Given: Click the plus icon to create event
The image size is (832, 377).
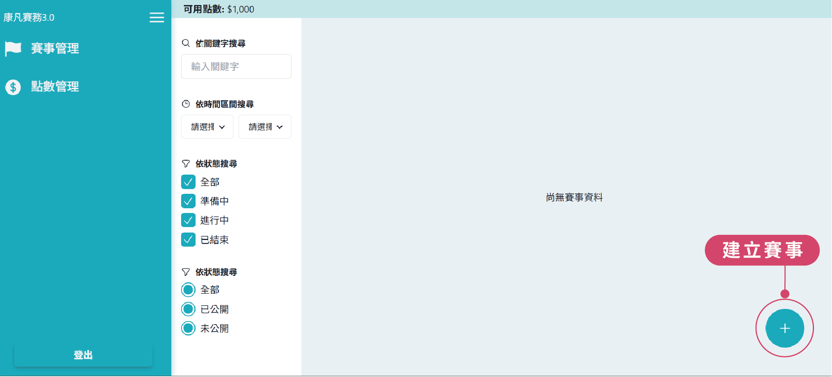Looking at the screenshot, I should [784, 328].
